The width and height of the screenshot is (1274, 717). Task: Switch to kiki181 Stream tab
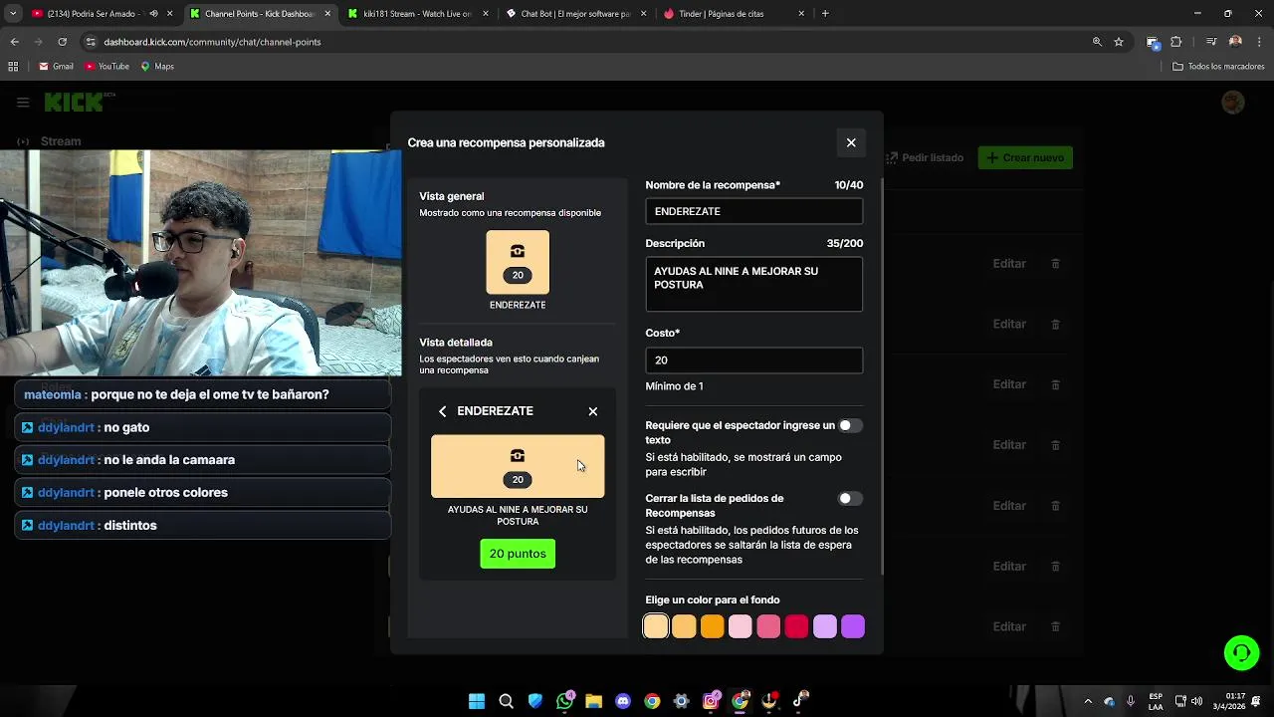416,14
